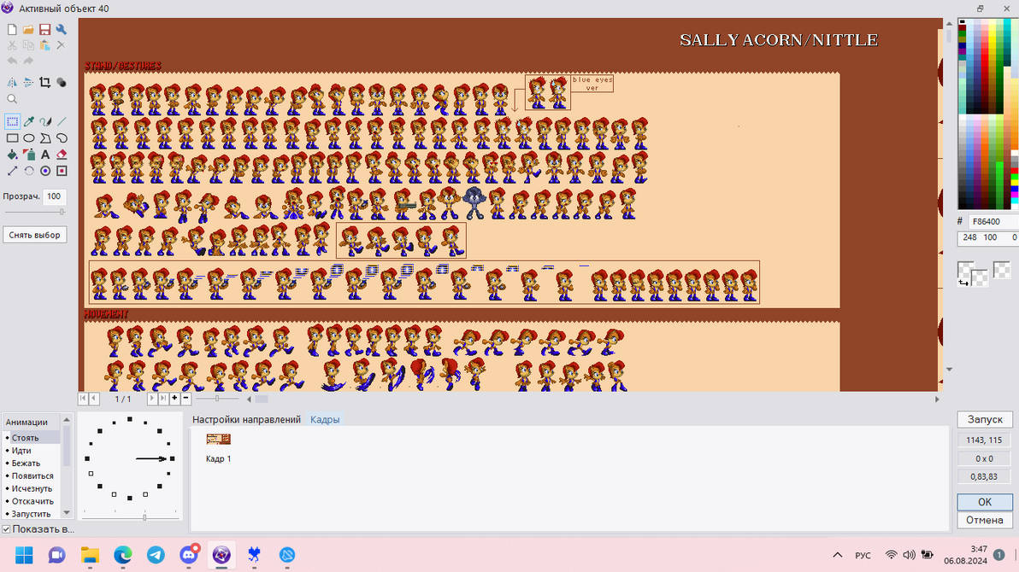Toggle the 'Показать в...' checkbox

pos(7,529)
